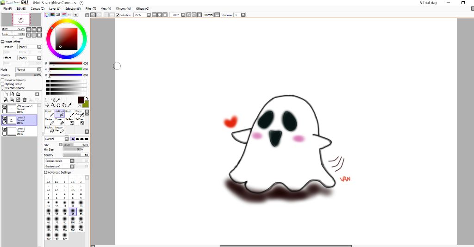Expand Advanced Settings
474x247 pixels.
46,173
